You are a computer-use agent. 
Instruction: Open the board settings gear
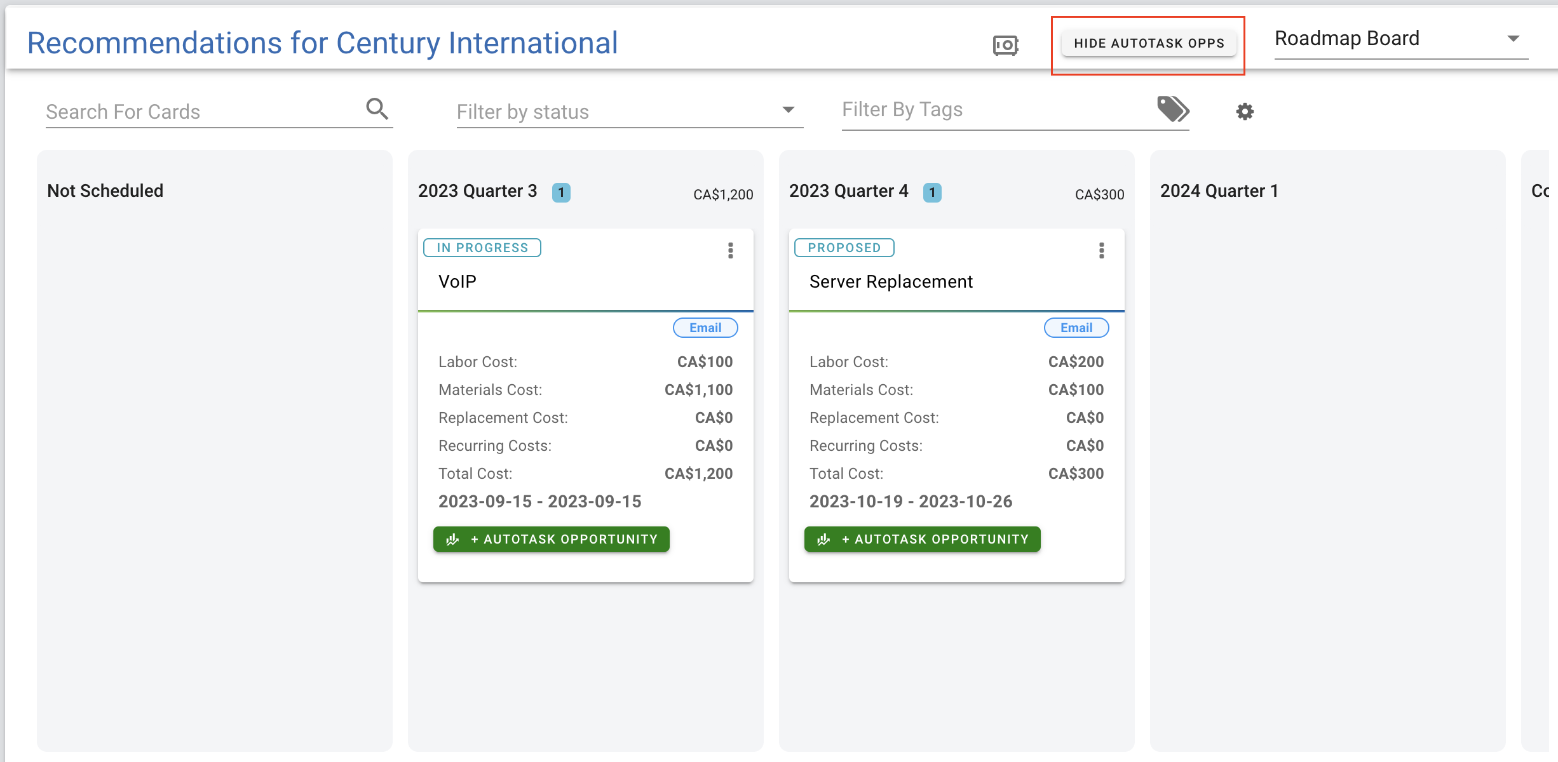pyautogui.click(x=1244, y=112)
